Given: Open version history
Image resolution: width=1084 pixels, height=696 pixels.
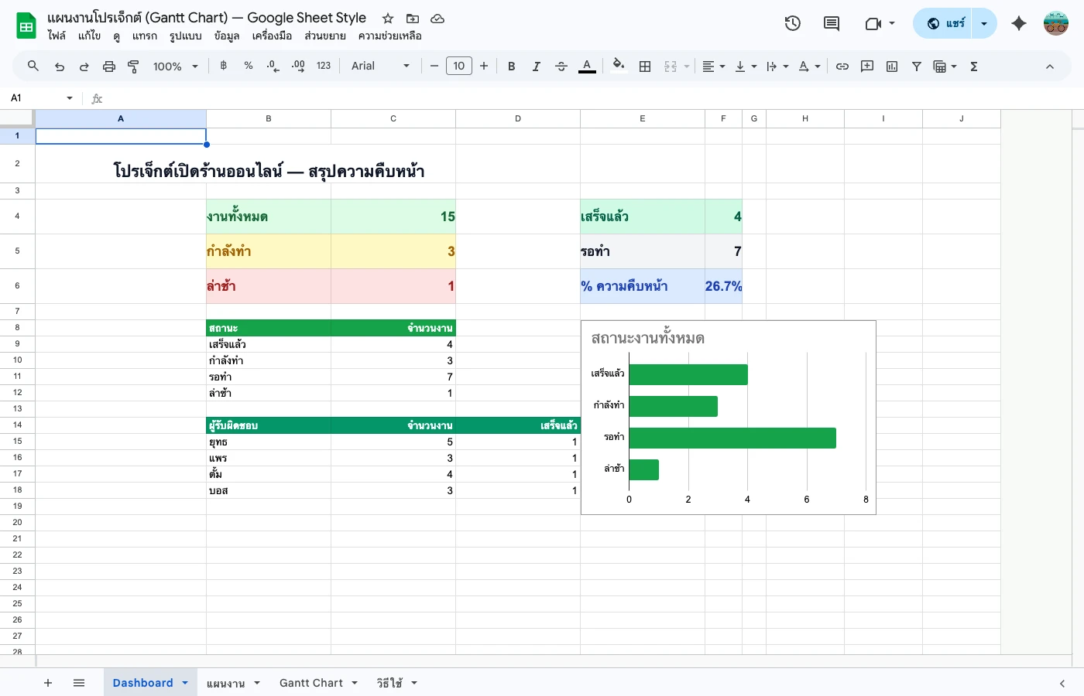Looking at the screenshot, I should 793,23.
